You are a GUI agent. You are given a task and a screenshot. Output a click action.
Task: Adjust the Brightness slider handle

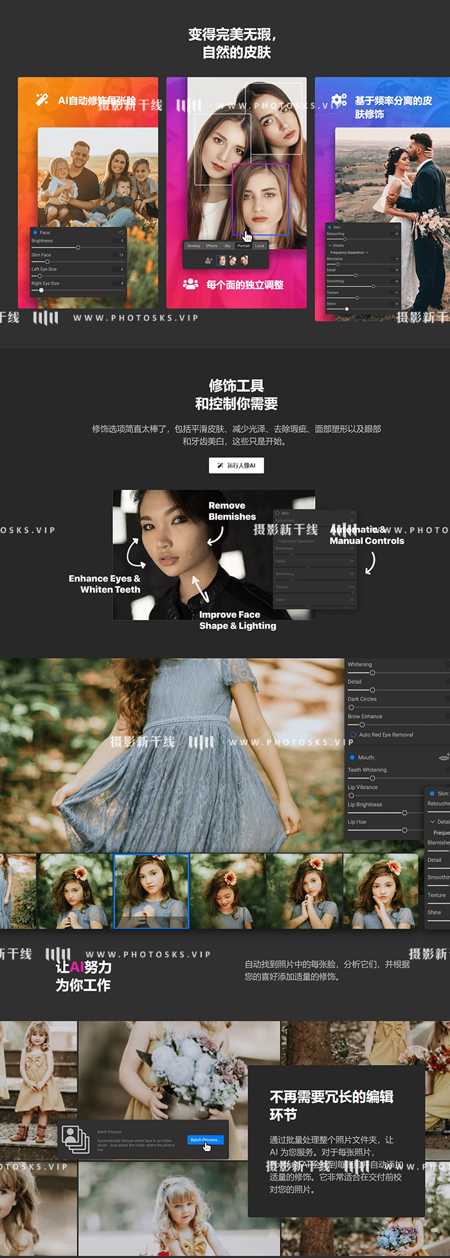click(78, 247)
